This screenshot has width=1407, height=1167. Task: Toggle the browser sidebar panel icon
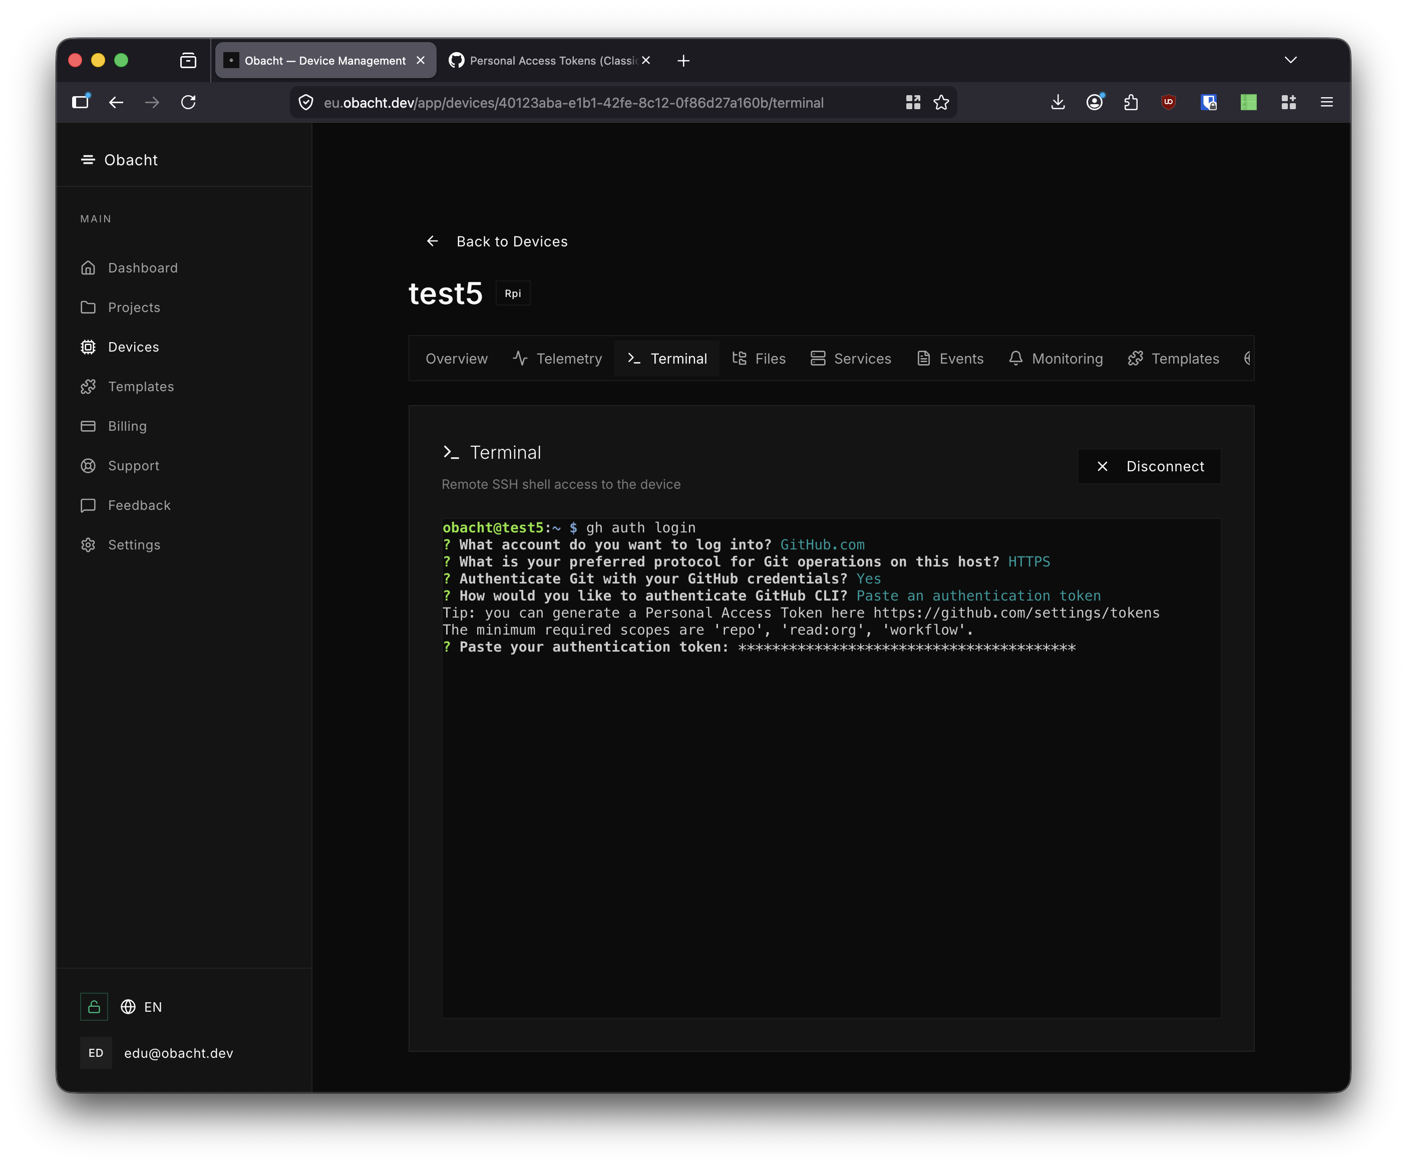pos(81,102)
